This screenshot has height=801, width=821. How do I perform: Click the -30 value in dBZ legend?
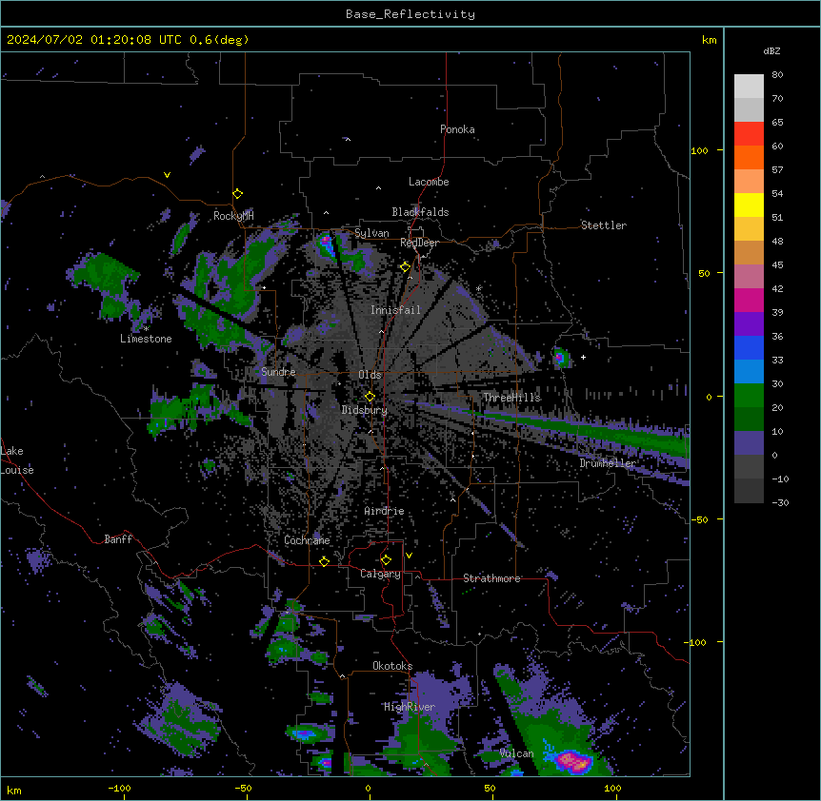780,503
